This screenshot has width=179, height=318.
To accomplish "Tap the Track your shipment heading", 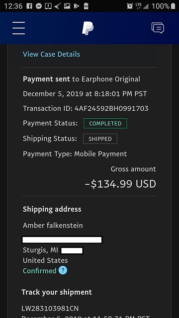I will pos(57,292).
